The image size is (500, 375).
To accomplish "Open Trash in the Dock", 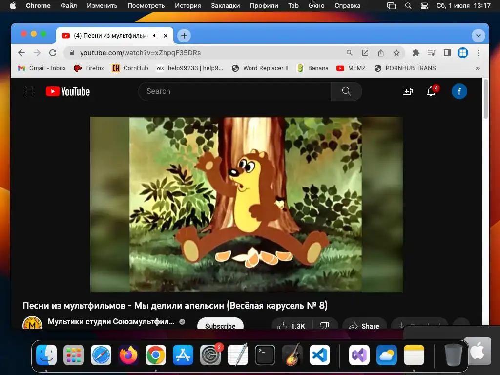I will [x=454, y=355].
